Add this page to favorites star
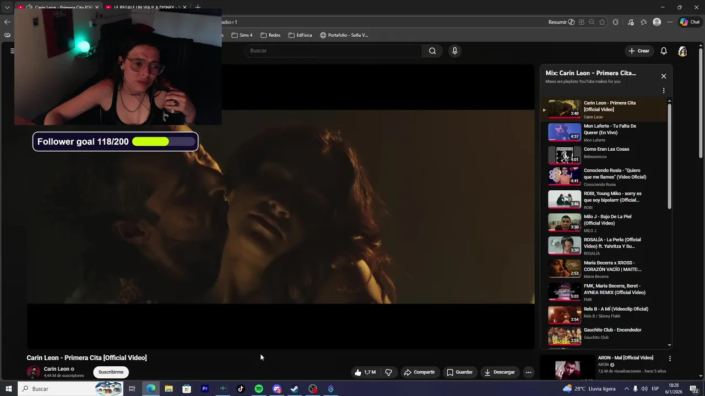 [602, 22]
